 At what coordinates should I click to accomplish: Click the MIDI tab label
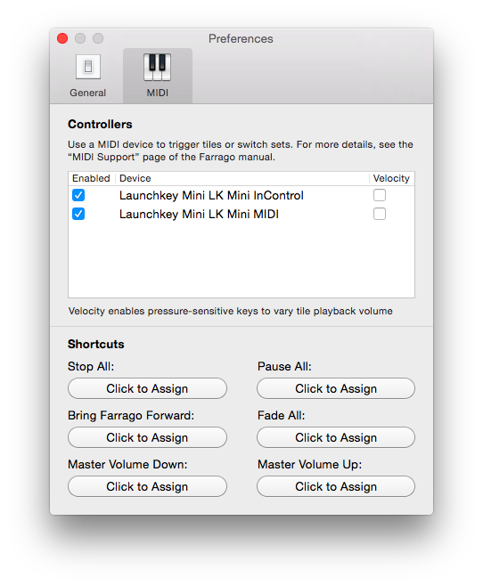click(x=158, y=93)
